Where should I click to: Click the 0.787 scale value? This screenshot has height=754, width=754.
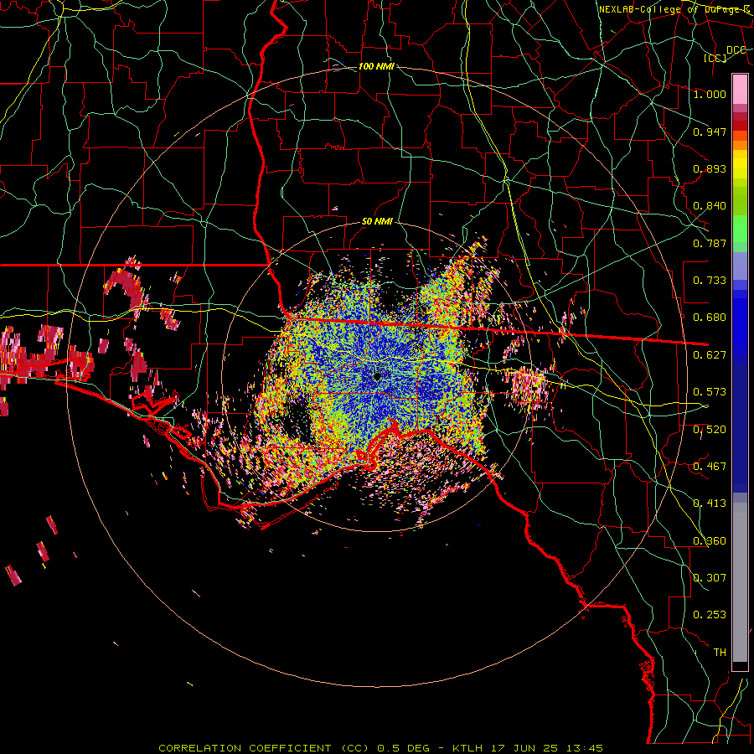[710, 243]
